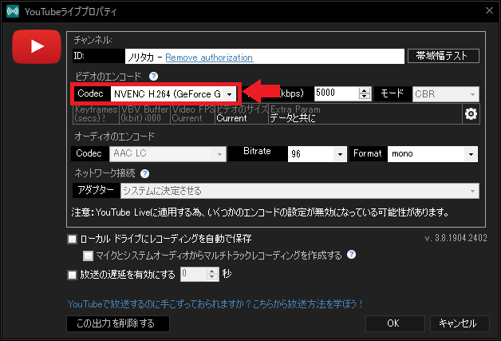Viewport: 501px width, 341px height.
Task: Close the YouTube properties dialog
Action: tap(487, 10)
